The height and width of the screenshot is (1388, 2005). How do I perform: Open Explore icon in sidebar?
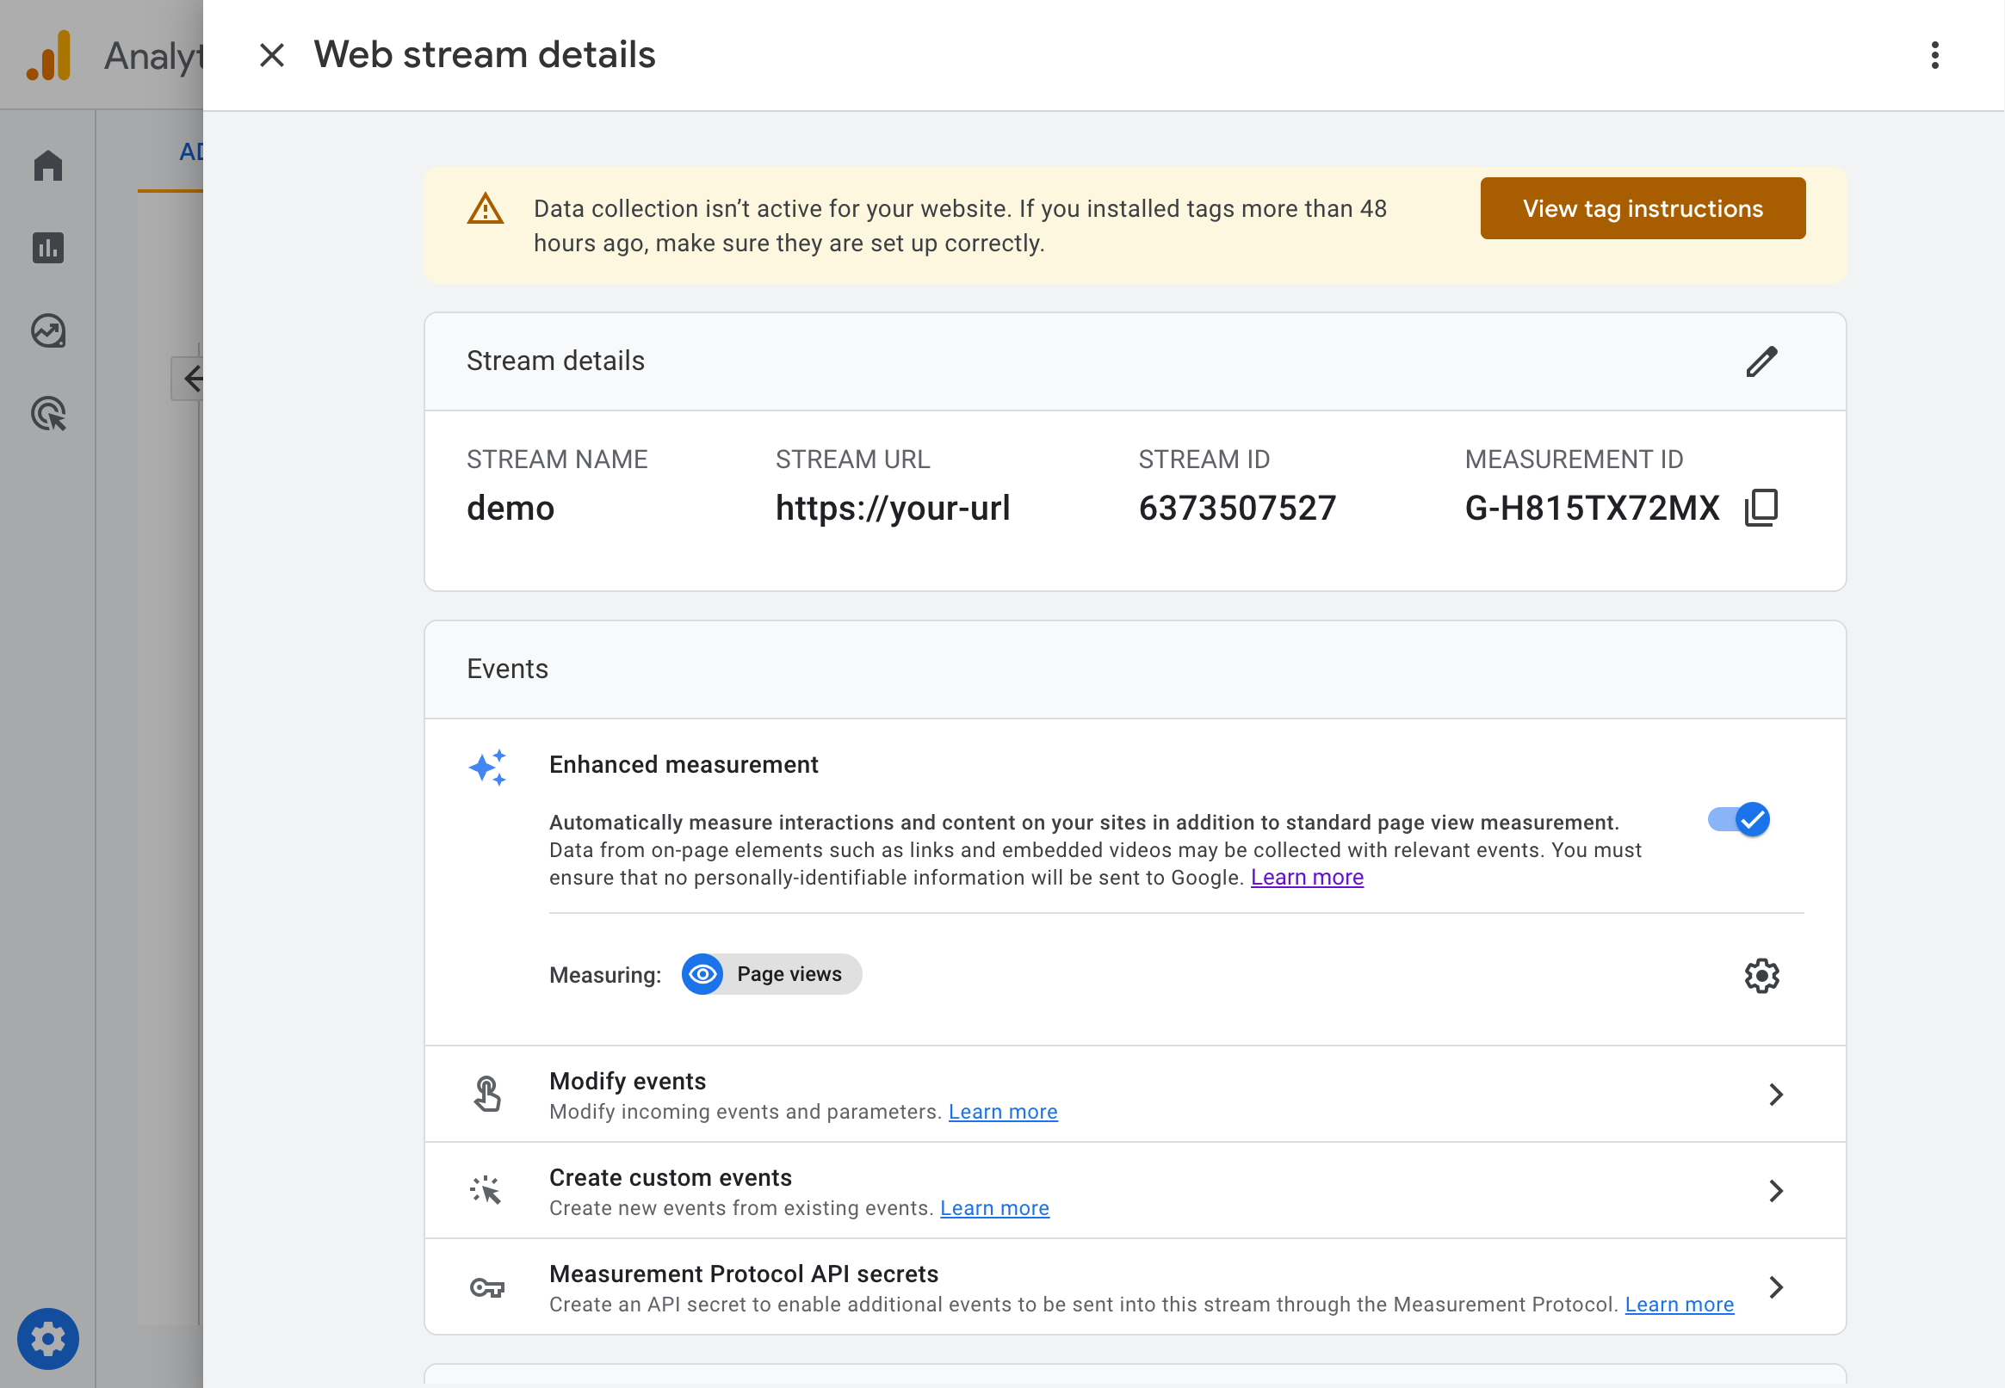(x=48, y=331)
